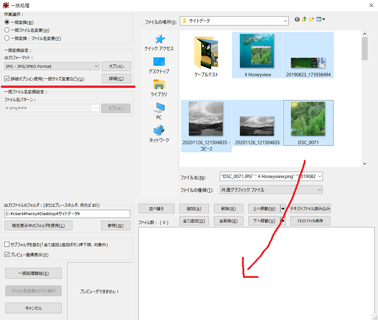The image size is (378, 320).
Task: Click 全削除(E) button
Action: tap(228, 221)
